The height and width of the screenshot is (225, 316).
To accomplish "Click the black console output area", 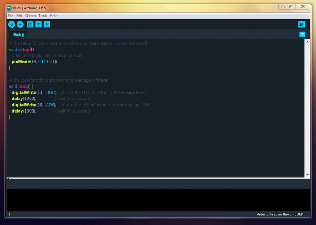I will tap(158, 200).
